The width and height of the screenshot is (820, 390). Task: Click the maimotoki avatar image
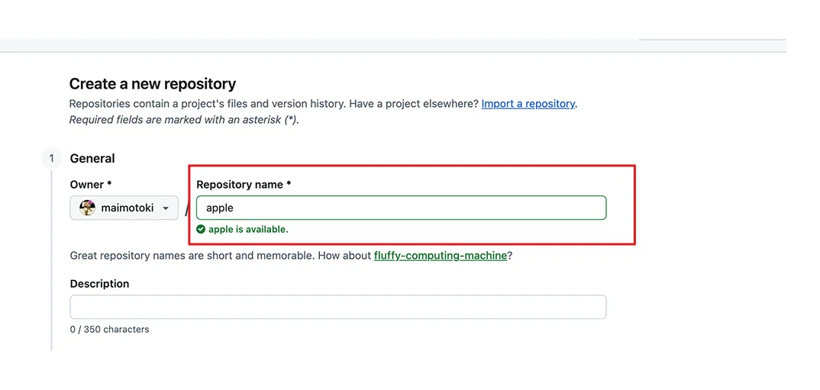coord(87,208)
